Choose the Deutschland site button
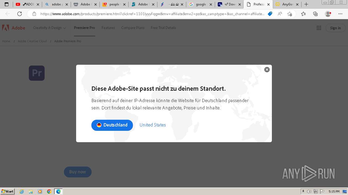 click(x=112, y=125)
